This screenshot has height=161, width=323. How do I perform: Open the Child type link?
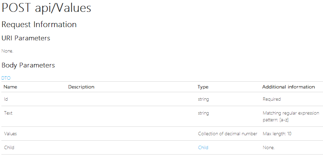[x=203, y=147]
